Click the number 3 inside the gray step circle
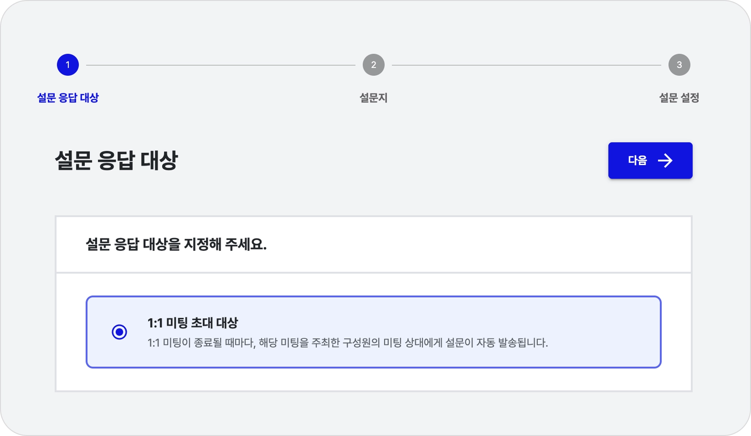 (x=679, y=65)
